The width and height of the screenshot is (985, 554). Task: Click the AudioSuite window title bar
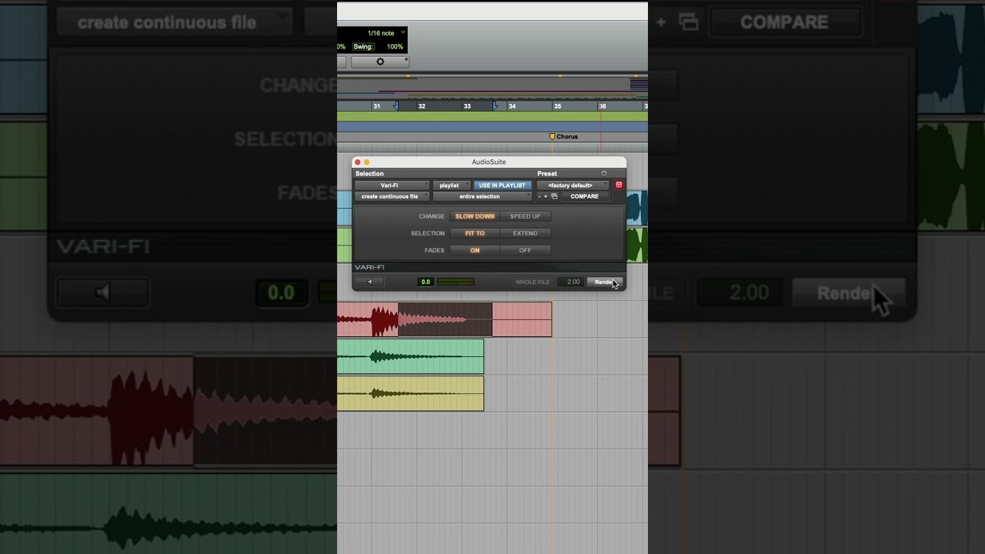[x=489, y=162]
